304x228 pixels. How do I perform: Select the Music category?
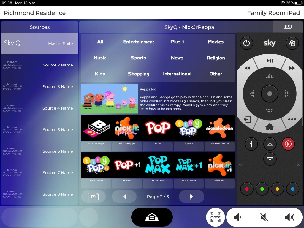coord(100,58)
